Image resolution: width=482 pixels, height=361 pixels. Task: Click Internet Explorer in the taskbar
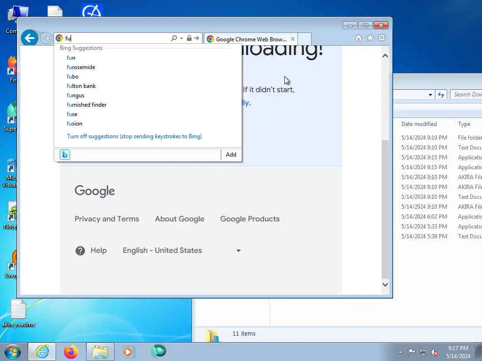[x=42, y=352]
